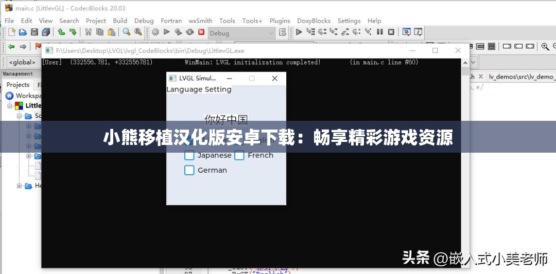Open the Debug menu

(x=144, y=21)
